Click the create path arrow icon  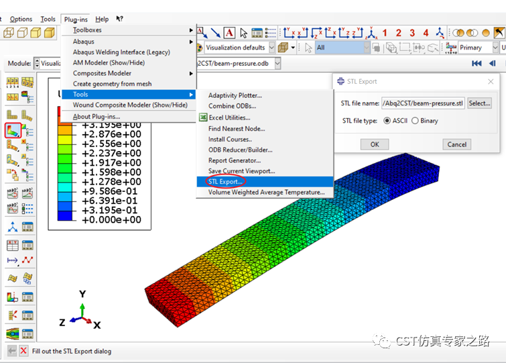[12, 260]
